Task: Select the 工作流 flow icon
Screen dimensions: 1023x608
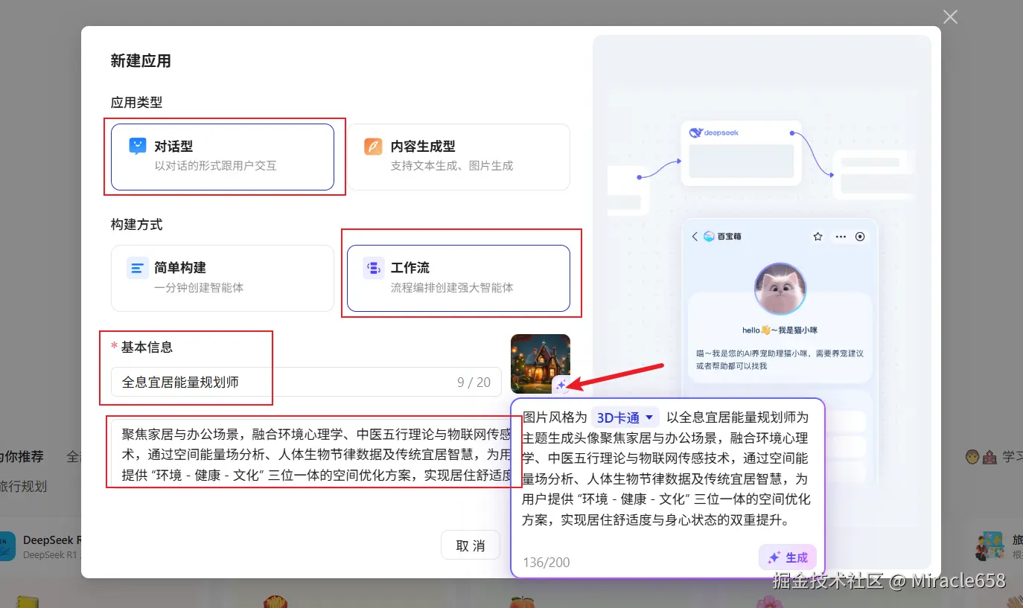Action: tap(373, 267)
